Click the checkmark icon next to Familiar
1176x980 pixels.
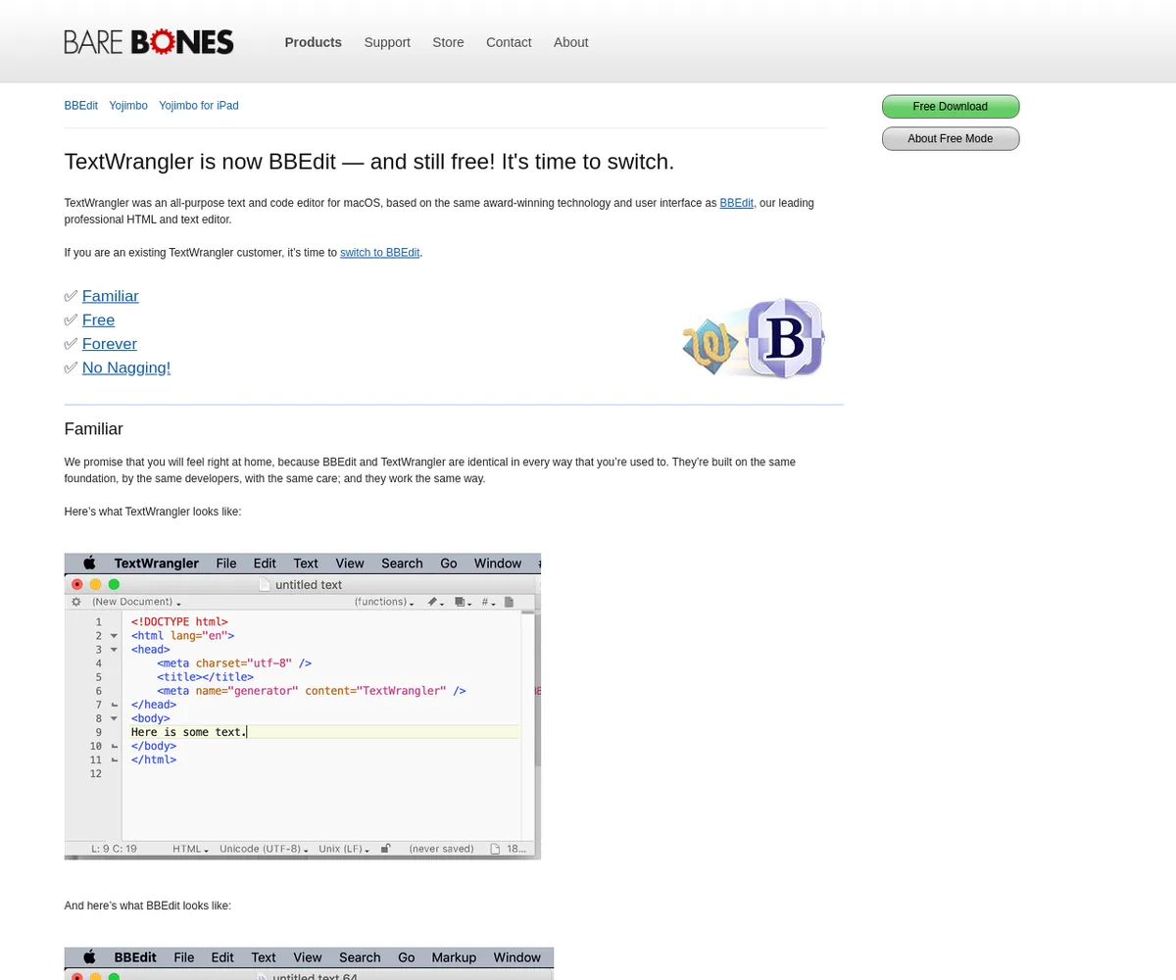pos(71,296)
